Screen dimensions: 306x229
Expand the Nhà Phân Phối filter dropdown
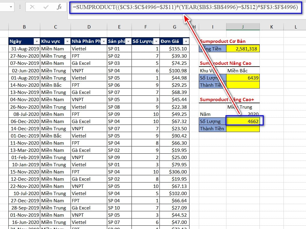(104, 41)
